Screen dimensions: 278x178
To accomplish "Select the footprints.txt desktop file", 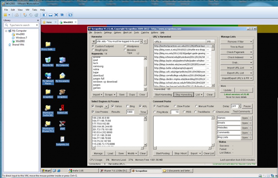I will 62,141.
